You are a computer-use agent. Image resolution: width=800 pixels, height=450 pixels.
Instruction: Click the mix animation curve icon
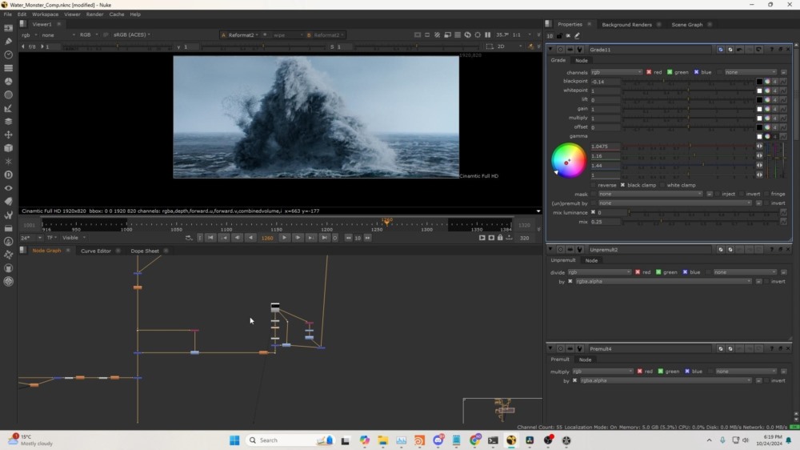tap(783, 222)
